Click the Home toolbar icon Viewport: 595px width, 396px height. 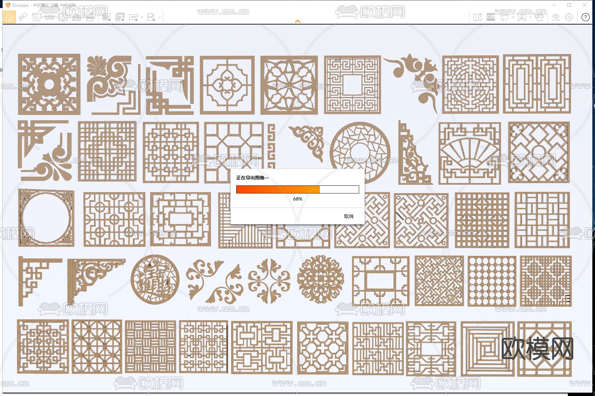9,17
